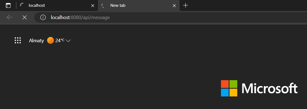The height and width of the screenshot is (109, 307).
Task: Click the localhost host text in address bar
Action: (61, 17)
